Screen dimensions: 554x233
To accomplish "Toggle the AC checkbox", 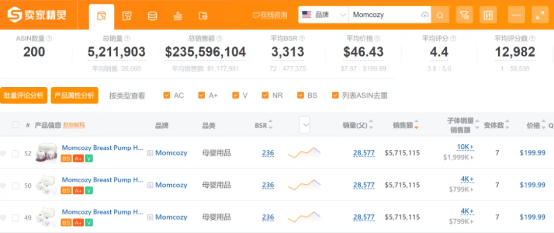I will (x=167, y=95).
